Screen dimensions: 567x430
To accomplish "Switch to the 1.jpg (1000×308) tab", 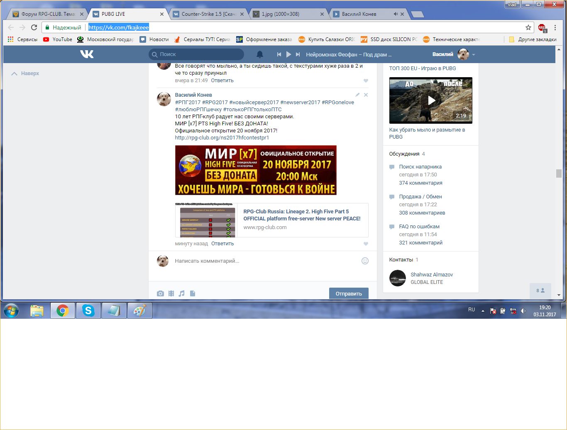I will pos(288,14).
